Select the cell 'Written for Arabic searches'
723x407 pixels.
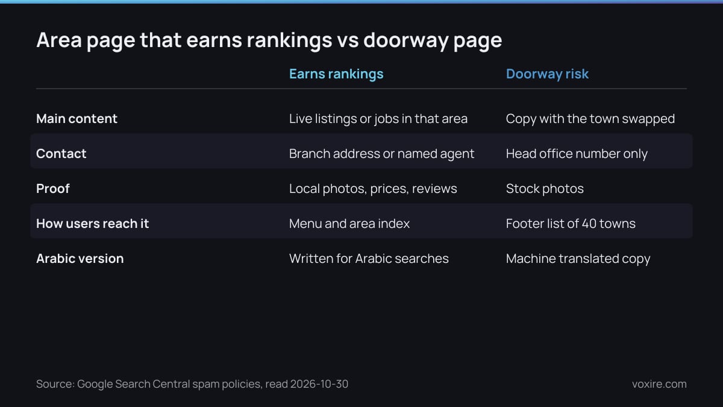pos(369,259)
